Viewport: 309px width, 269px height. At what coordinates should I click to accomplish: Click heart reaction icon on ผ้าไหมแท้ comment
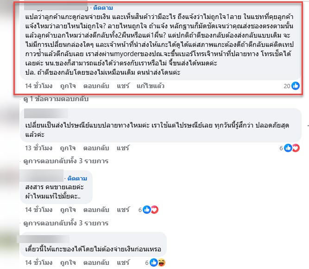click(155, 210)
